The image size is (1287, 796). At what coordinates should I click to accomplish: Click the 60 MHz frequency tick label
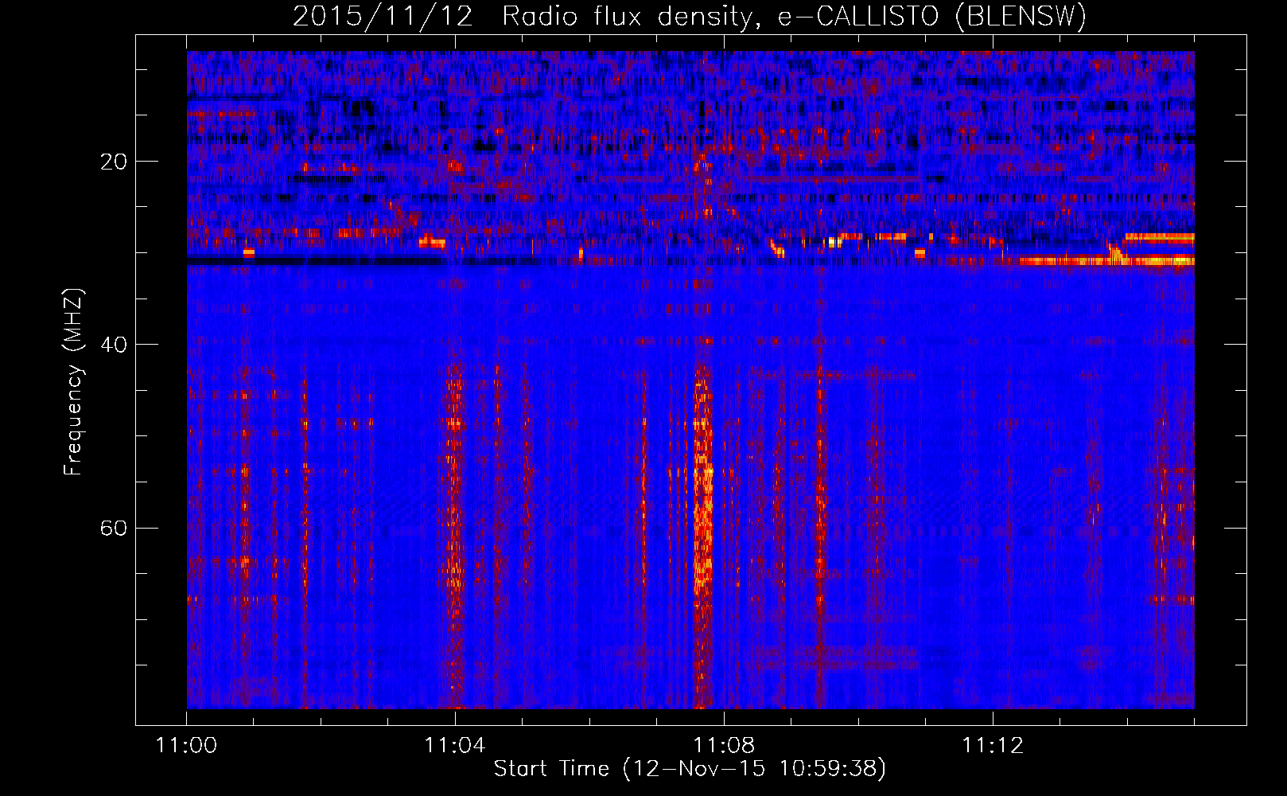pyautogui.click(x=114, y=528)
